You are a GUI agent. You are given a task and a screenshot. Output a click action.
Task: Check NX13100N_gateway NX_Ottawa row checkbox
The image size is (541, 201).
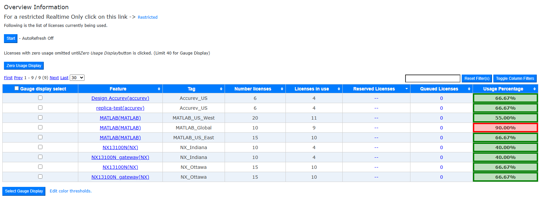(x=40, y=176)
